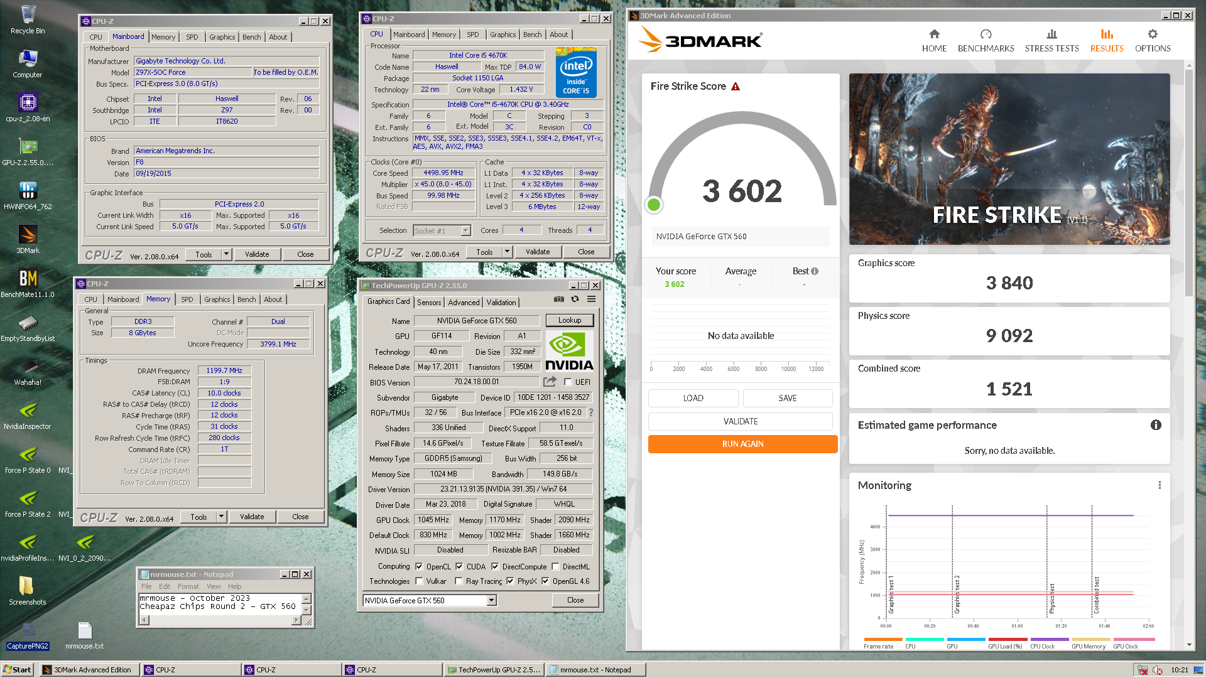Click the Windows Start button
Viewport: 1206px width, 678px height.
[x=17, y=670]
